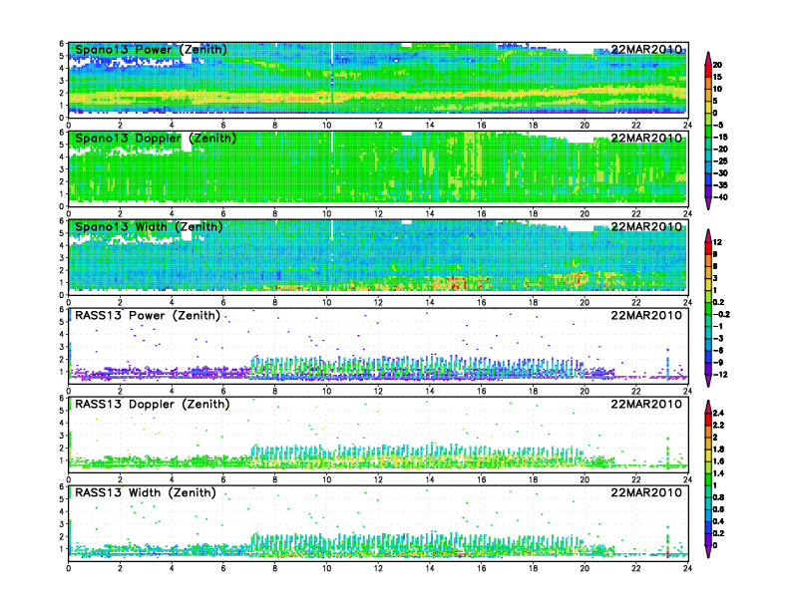The image size is (790, 610).
Task: Click the 22MAR2010 date in RASS13 Width panel
Action: (x=646, y=492)
